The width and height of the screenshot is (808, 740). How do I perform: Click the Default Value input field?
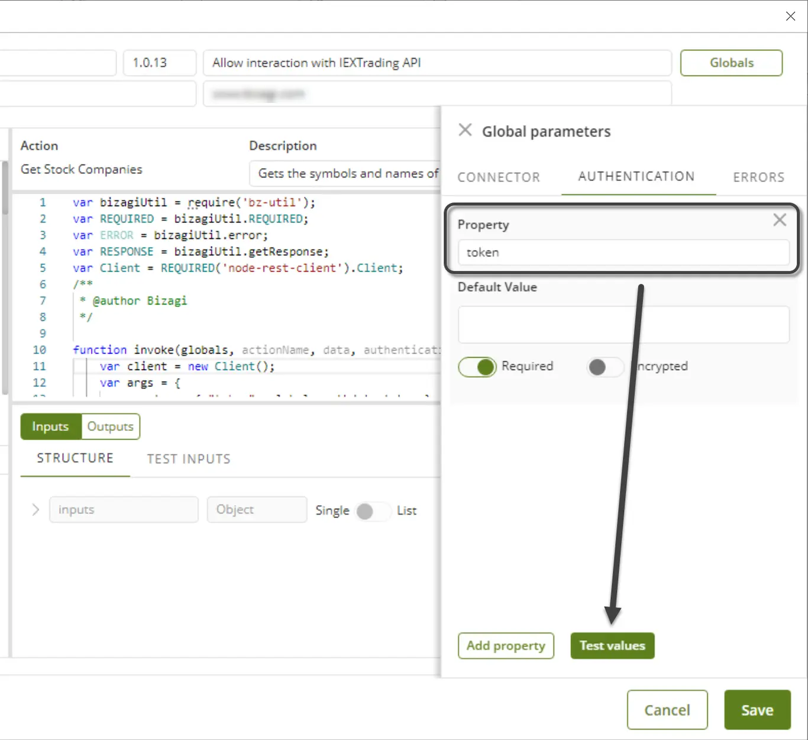pos(623,324)
